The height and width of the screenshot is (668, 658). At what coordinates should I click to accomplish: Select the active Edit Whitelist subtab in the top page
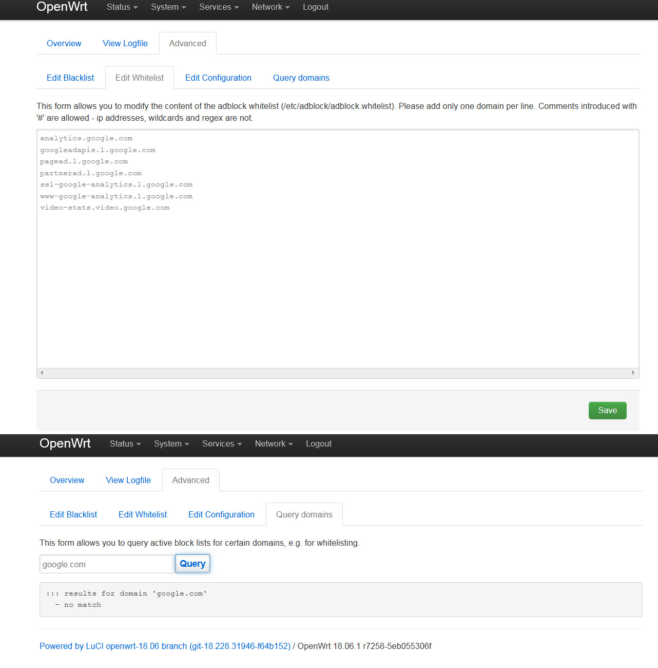click(x=140, y=78)
